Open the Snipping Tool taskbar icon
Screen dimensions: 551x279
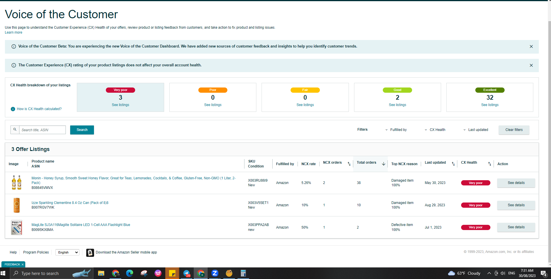coord(144,273)
